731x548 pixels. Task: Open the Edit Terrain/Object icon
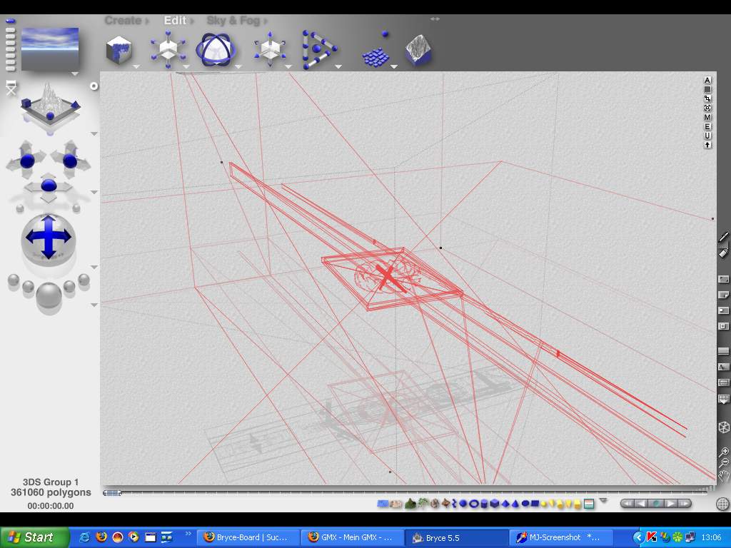click(418, 49)
